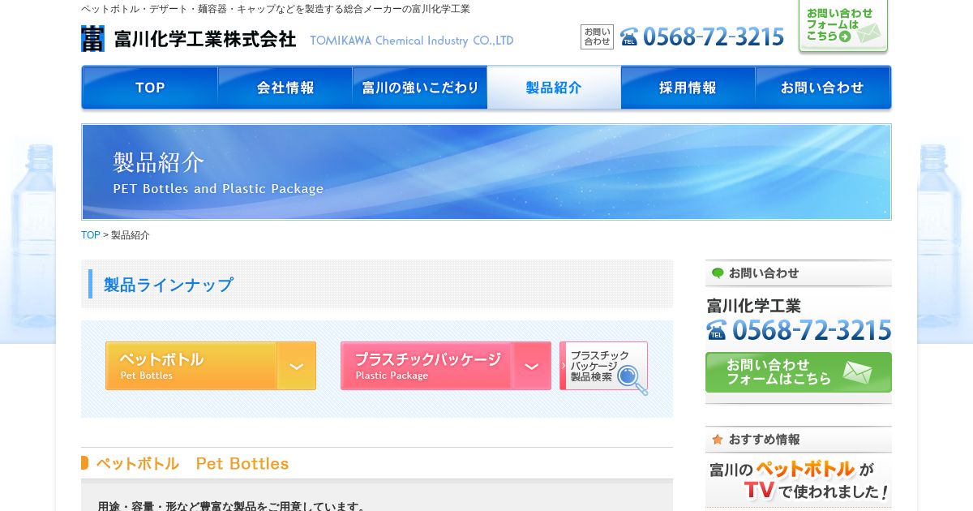The image size is (973, 511).
Task: Click the ペットボトル Pet Bottles section heading
Action: pos(192,464)
